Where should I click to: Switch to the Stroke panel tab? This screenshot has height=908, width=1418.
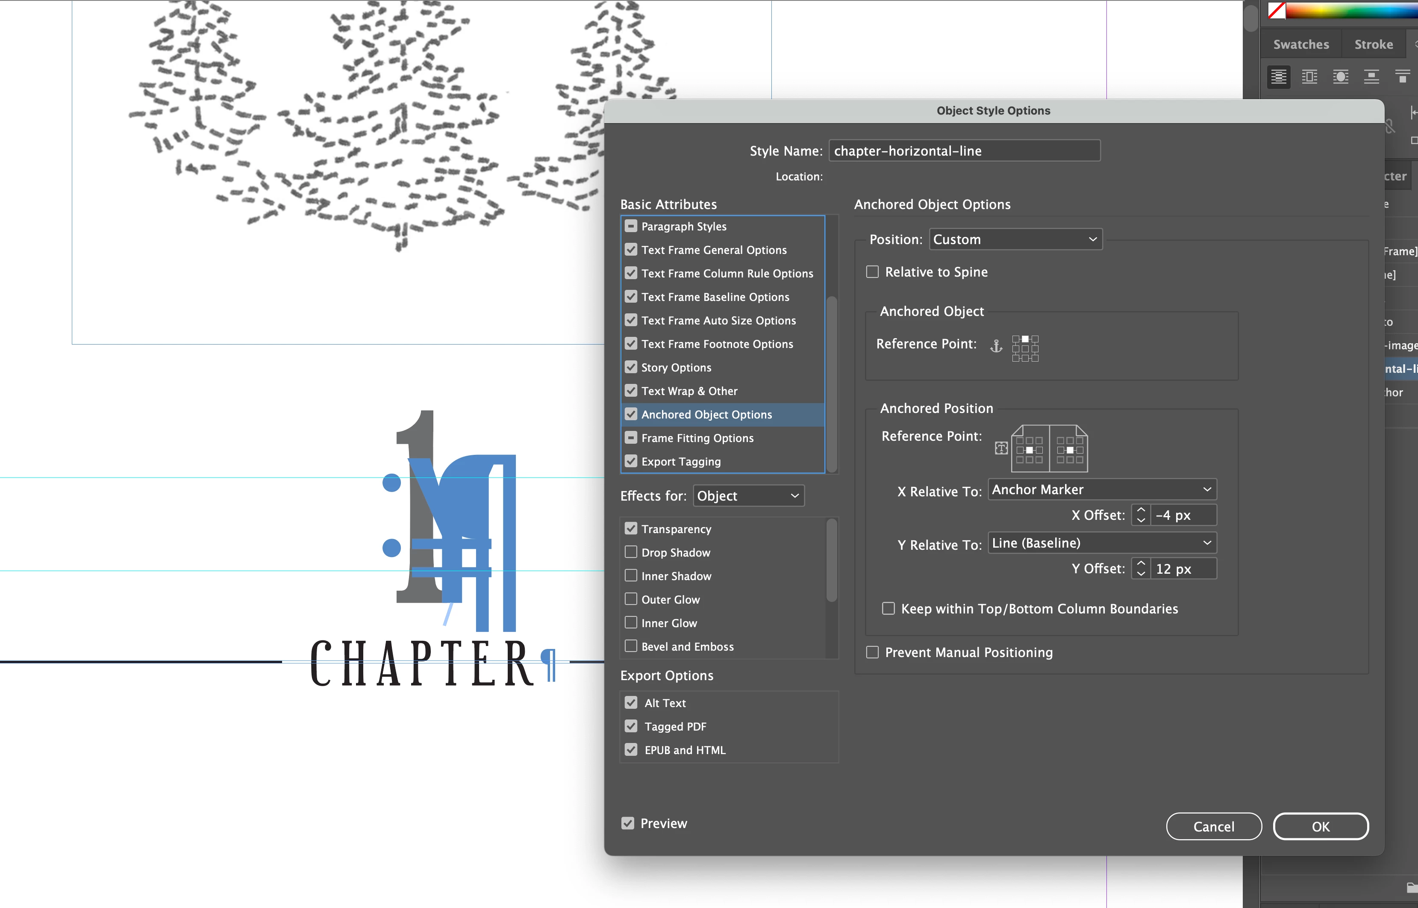coord(1373,44)
